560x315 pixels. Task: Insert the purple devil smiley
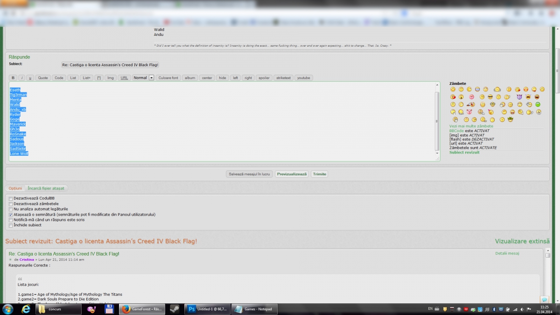pos(519,97)
